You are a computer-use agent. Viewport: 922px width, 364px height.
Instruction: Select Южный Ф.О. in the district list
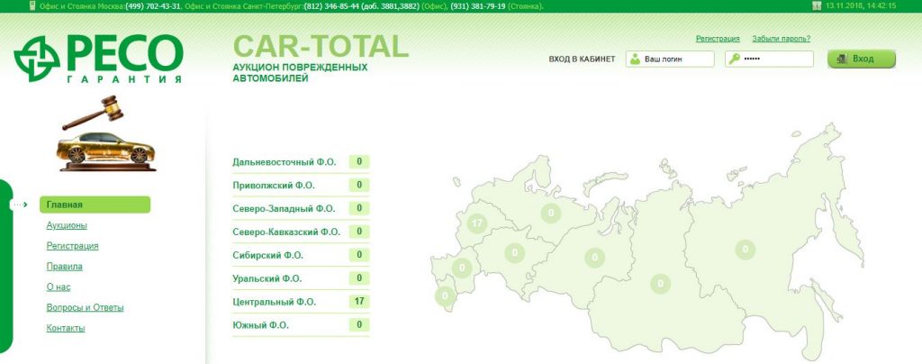click(x=260, y=325)
